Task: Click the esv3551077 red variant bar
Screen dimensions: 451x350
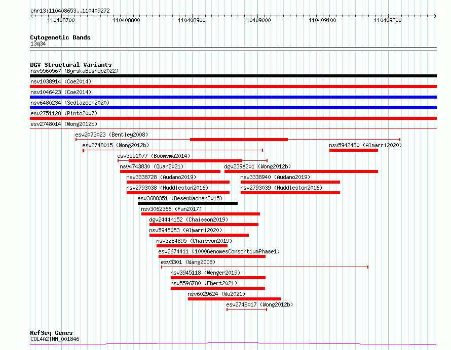Action: coord(185,161)
